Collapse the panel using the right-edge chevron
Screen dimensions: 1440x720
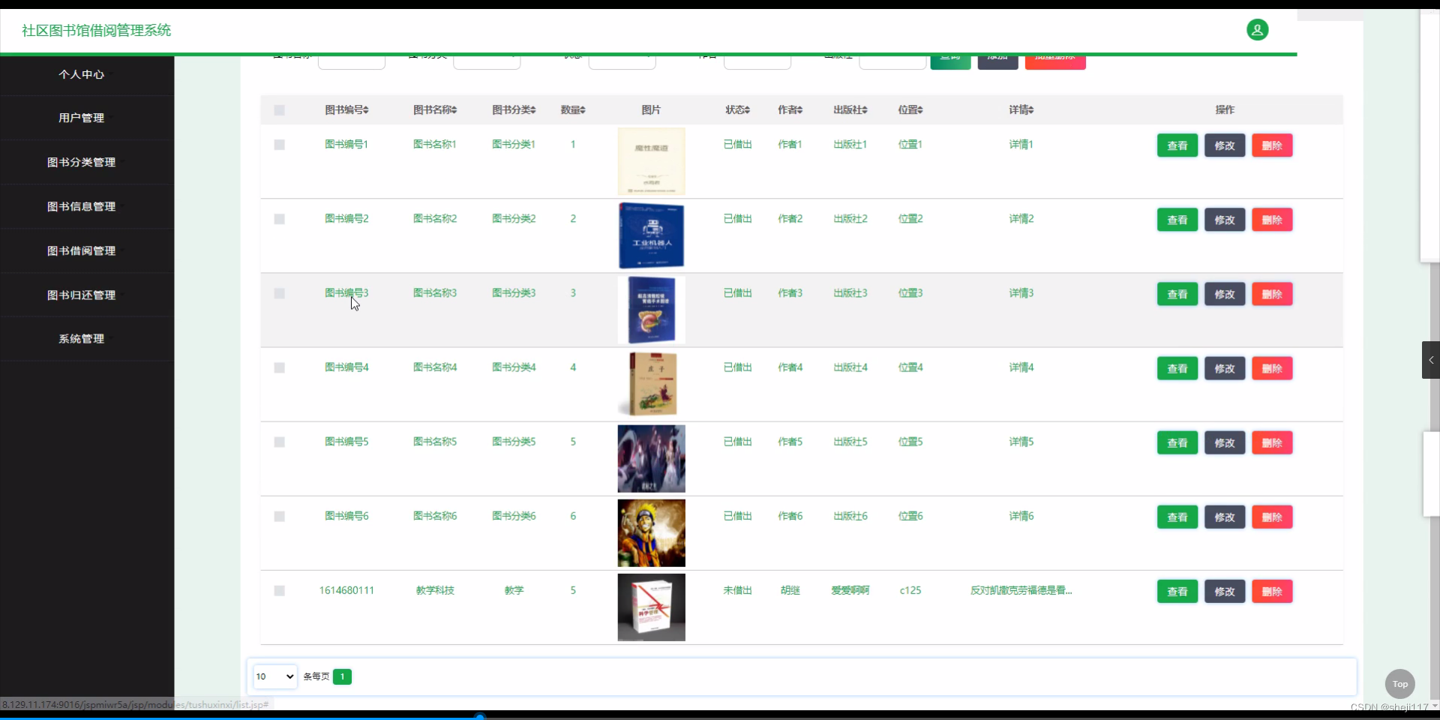pos(1431,360)
